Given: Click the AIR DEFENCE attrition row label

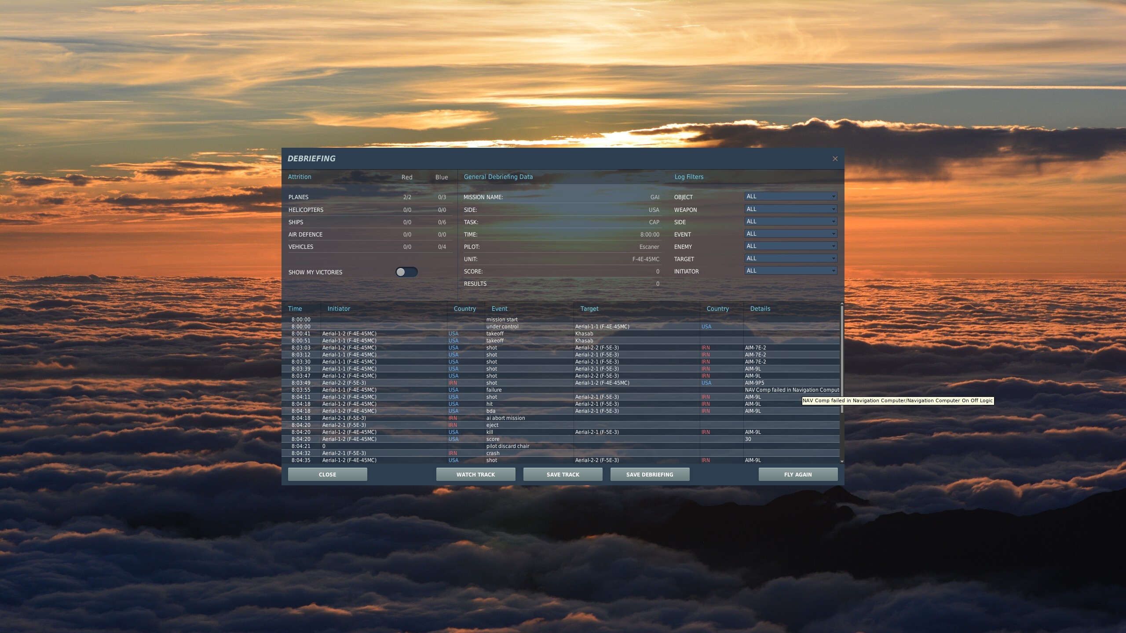Looking at the screenshot, I should [305, 235].
